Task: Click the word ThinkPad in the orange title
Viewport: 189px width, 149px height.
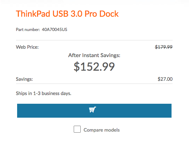Action: (x=33, y=14)
